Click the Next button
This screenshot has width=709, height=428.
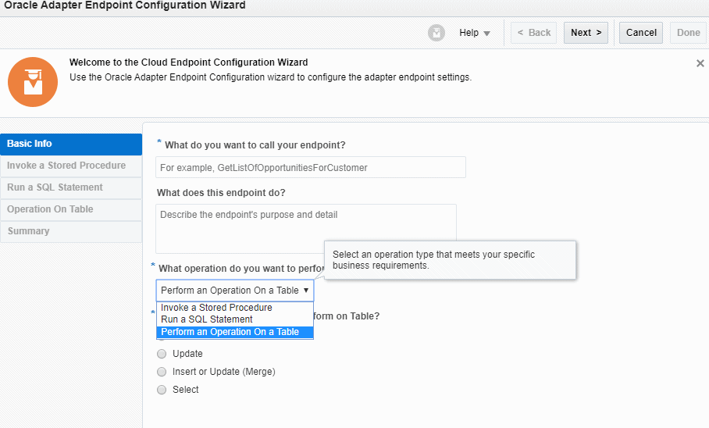point(586,33)
